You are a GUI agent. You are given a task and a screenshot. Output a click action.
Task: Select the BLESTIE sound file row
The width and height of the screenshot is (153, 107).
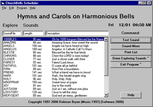click(53, 52)
